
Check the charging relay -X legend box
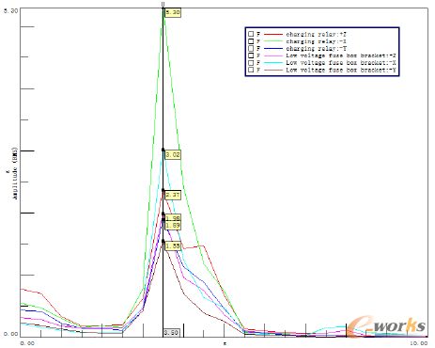[x=251, y=41]
